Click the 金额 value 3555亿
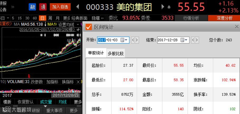This screenshot has width=240, height=114. coord(178,94)
